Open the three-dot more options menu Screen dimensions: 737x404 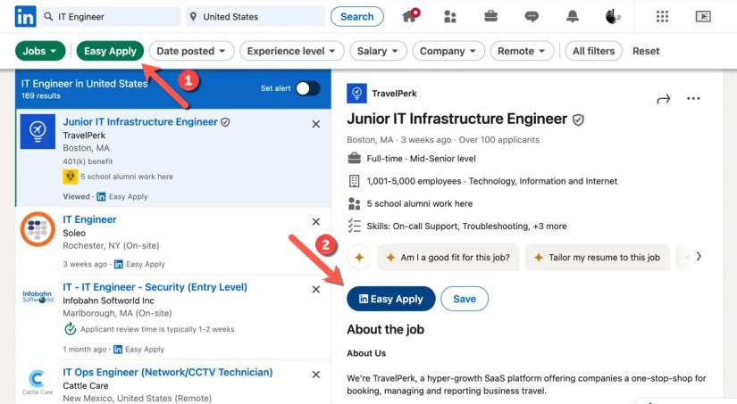point(693,99)
